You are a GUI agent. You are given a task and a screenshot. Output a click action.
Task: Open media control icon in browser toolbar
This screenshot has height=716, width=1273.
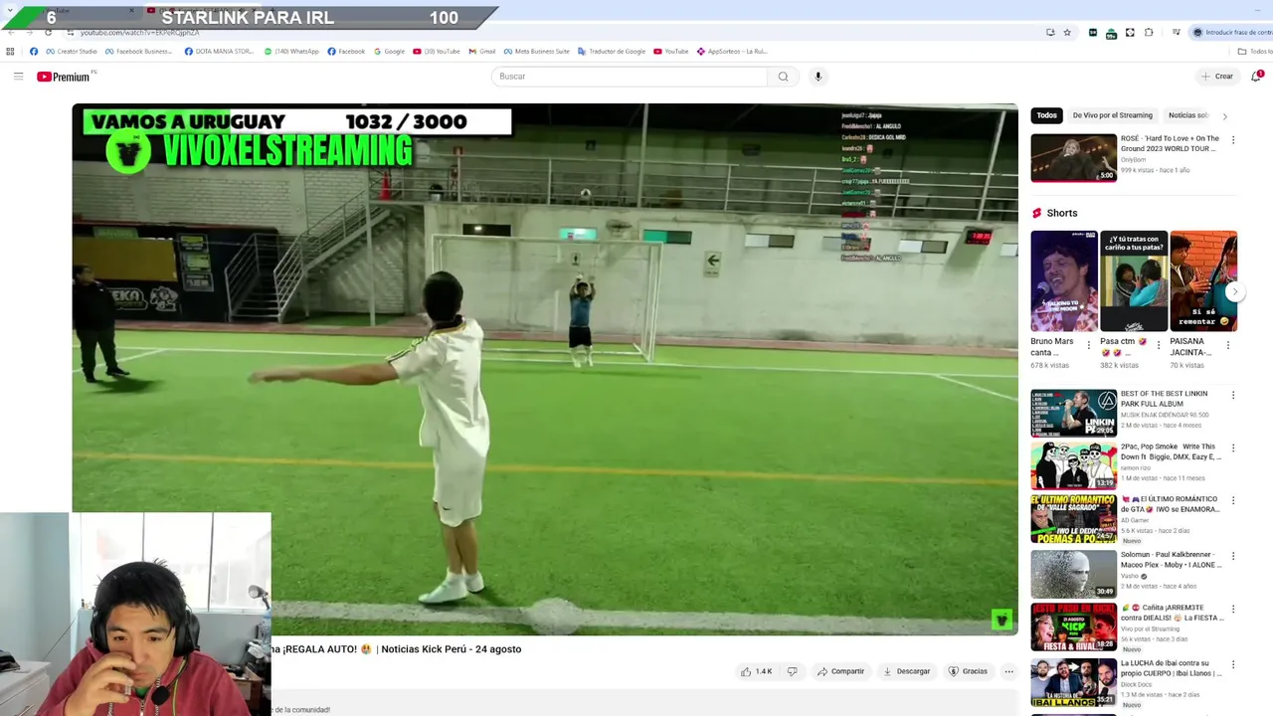1177,32
